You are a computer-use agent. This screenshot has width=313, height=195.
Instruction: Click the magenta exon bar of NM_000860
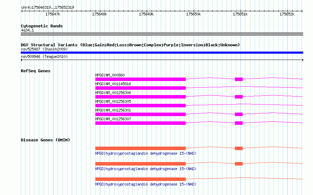point(140,79)
